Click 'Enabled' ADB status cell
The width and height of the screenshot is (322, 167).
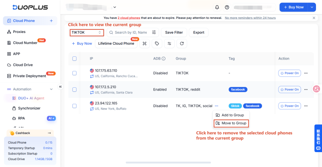(160, 90)
